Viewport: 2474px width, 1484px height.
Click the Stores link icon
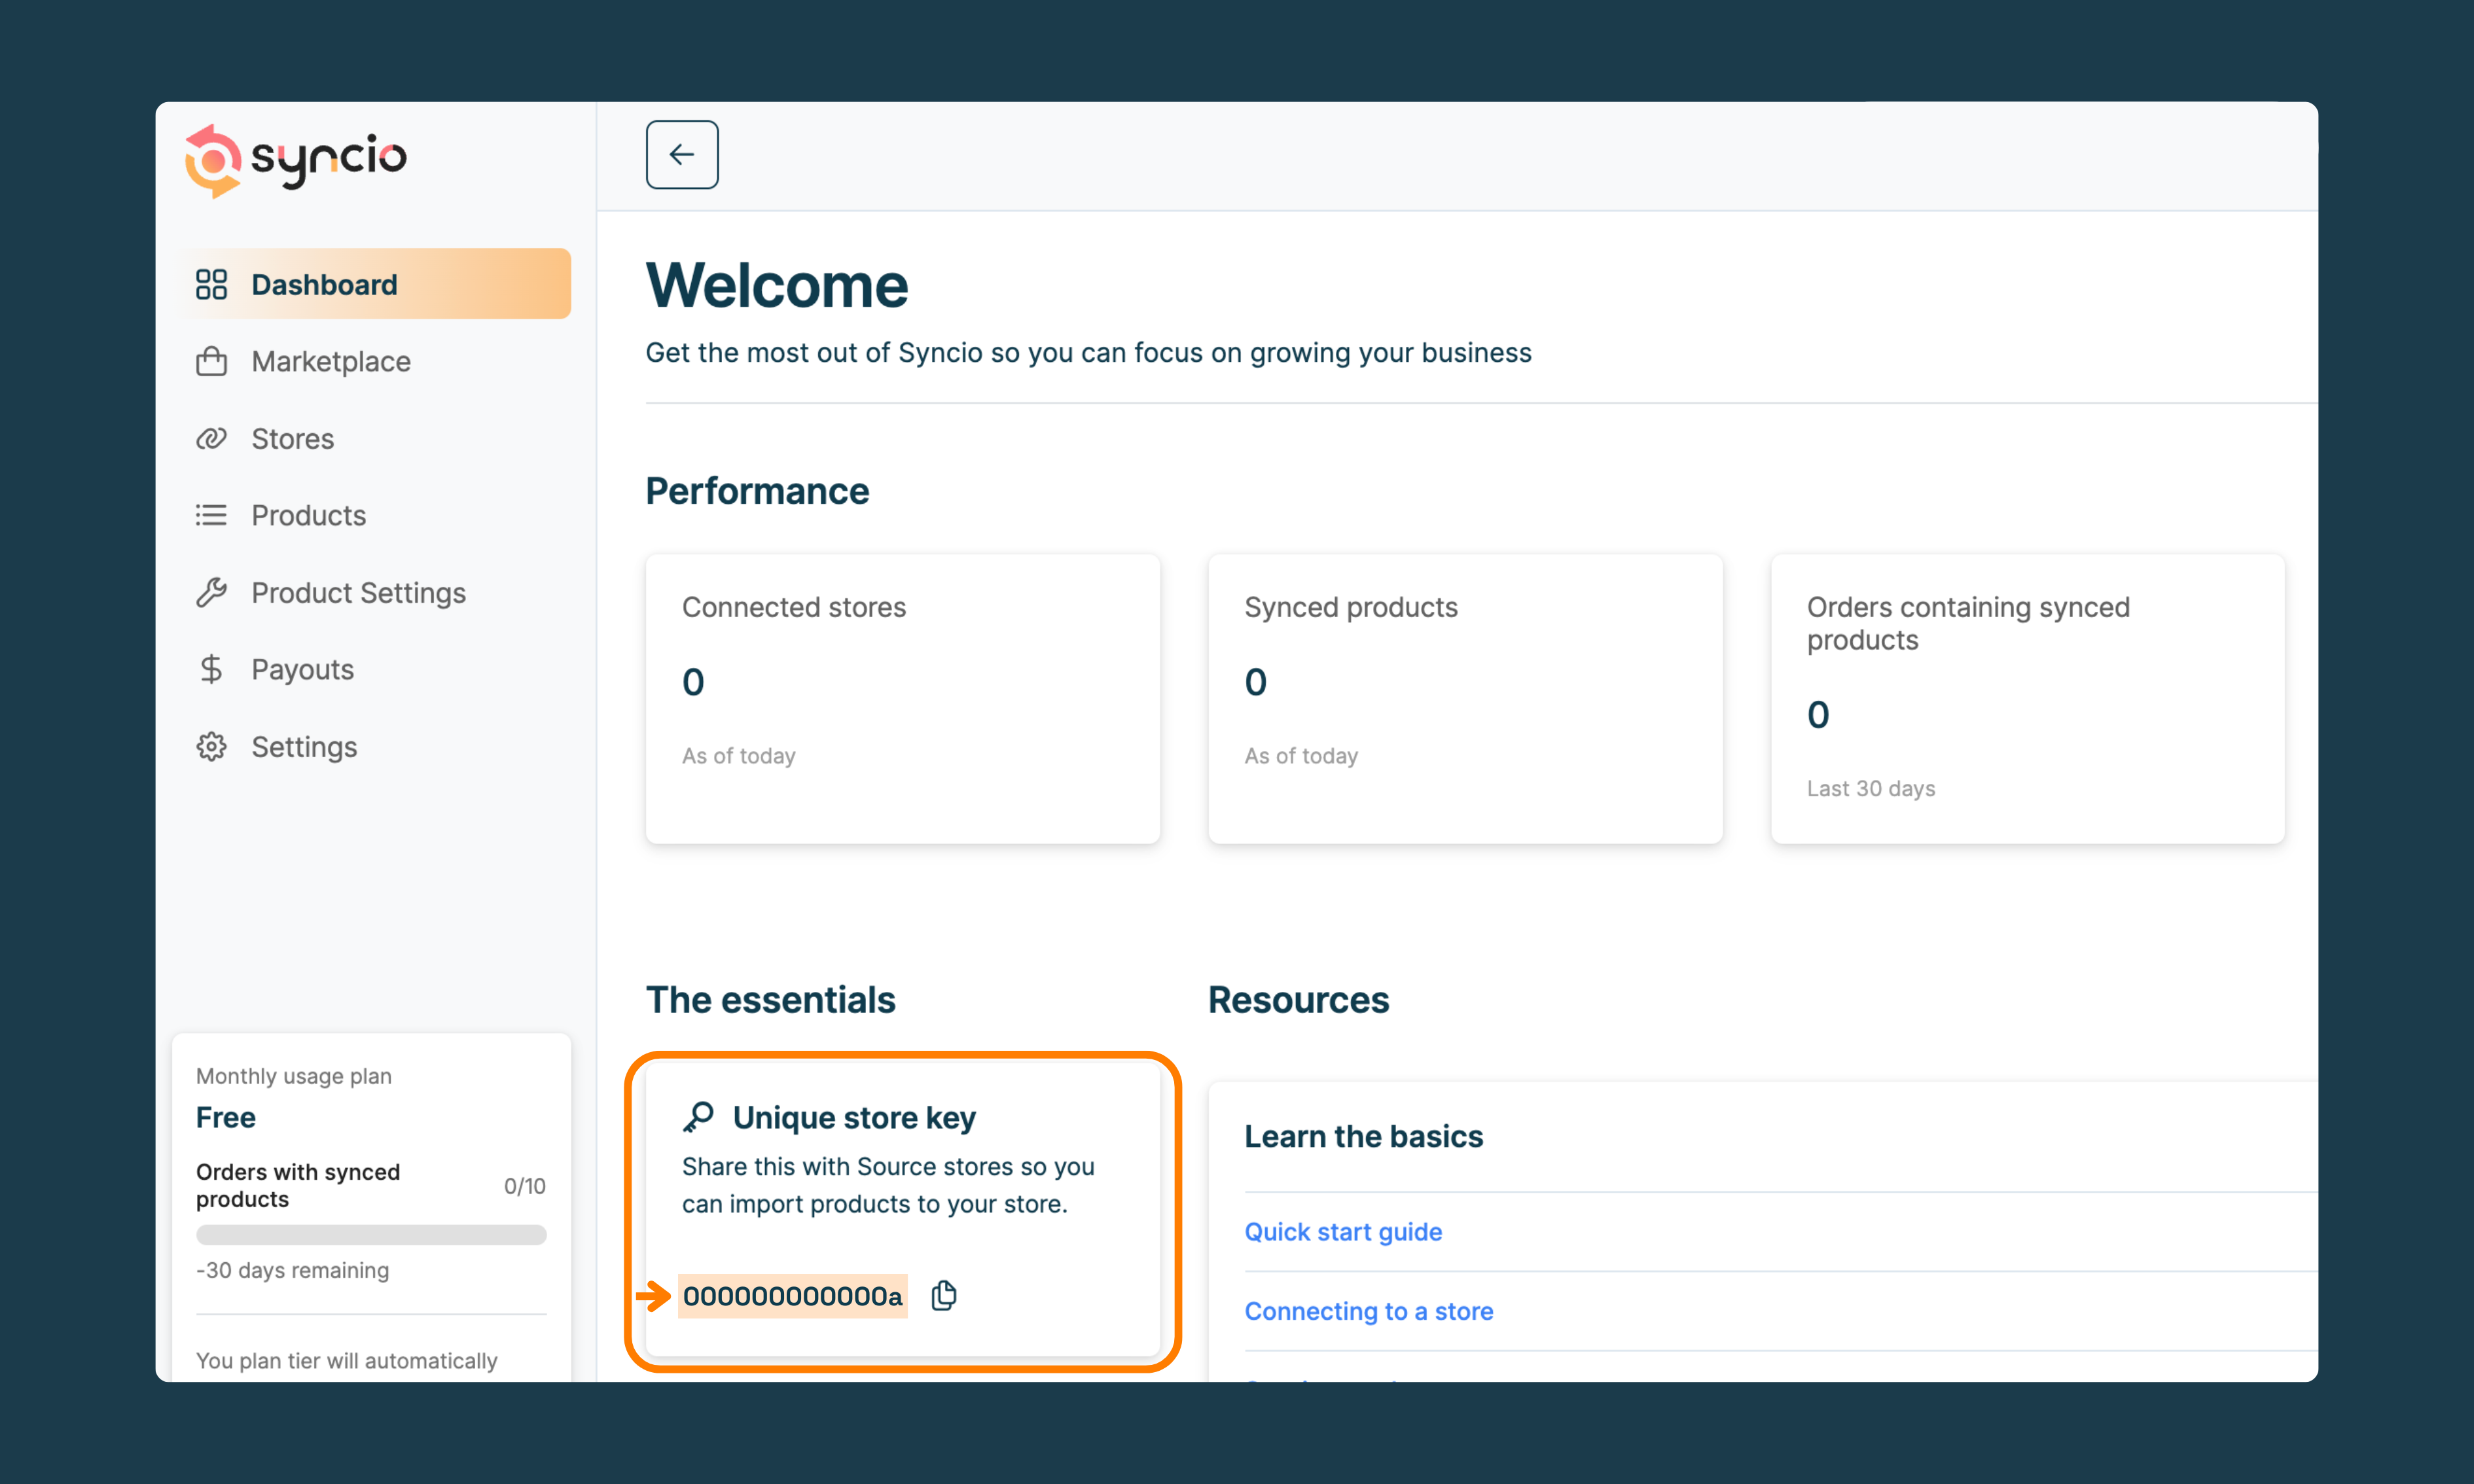211,438
